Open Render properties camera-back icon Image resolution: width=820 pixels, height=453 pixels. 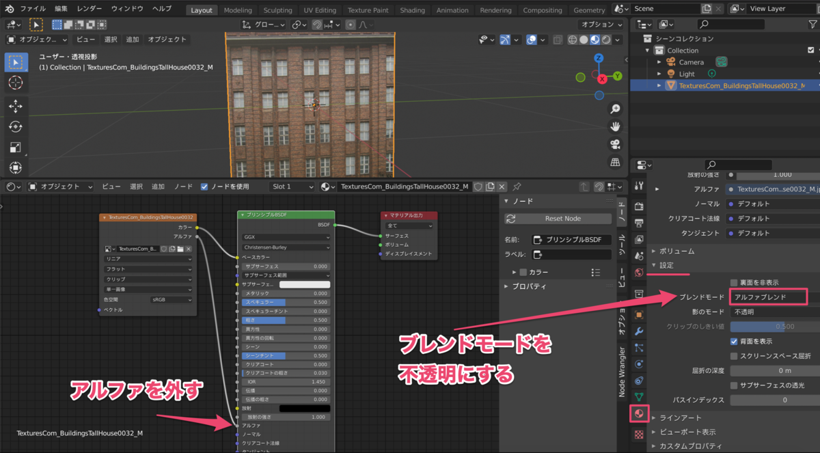pyautogui.click(x=639, y=206)
